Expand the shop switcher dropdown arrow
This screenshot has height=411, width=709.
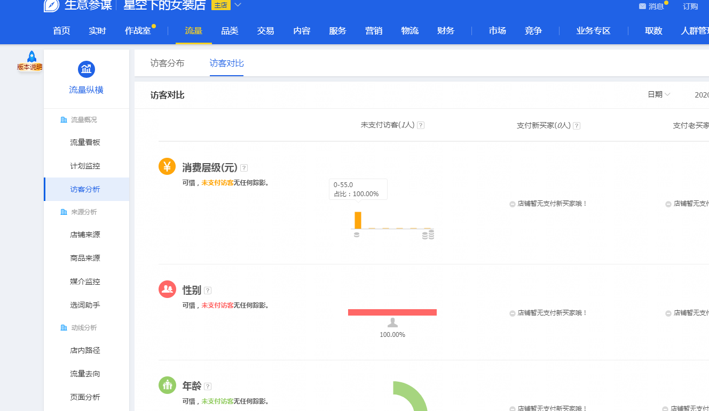point(238,5)
